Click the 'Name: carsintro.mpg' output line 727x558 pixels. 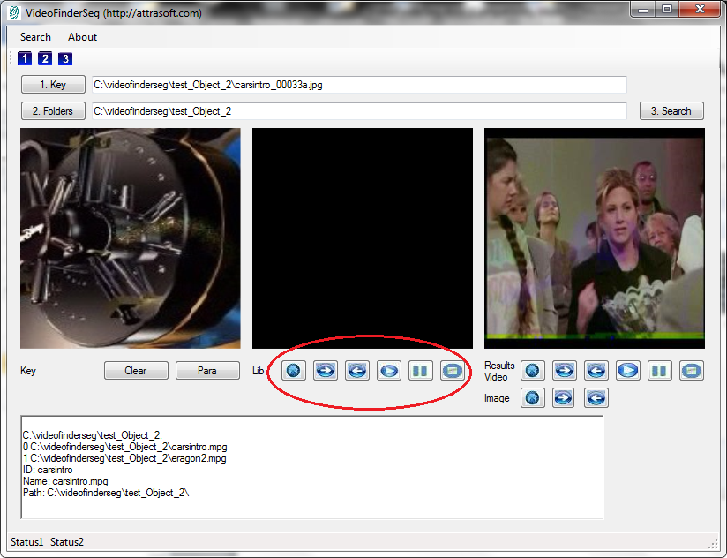65,481
